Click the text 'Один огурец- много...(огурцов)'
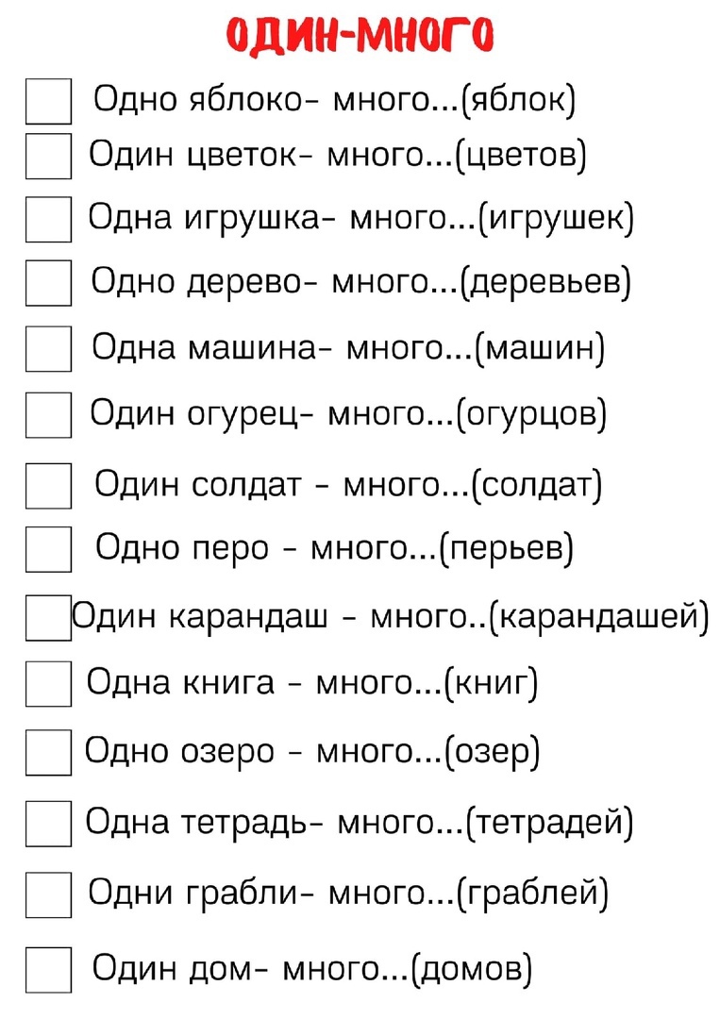Screen dimensions: 720x1019 click(x=348, y=414)
